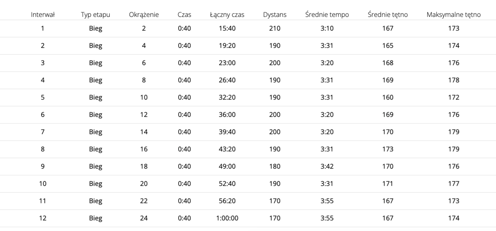This screenshot has width=496, height=231.
Task: Click the distance value 210
Action: [x=274, y=29]
